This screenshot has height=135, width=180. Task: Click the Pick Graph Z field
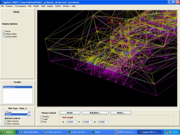click(103, 122)
